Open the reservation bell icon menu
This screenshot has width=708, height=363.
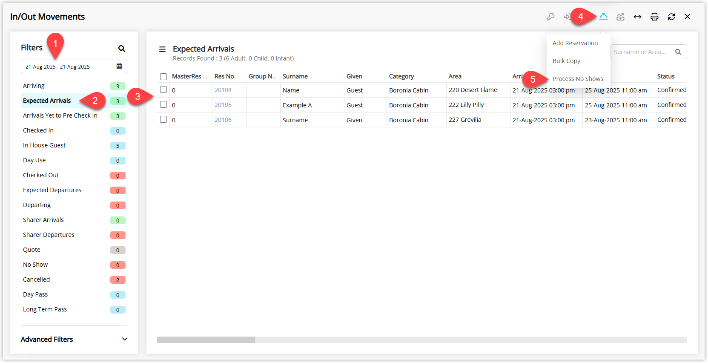click(603, 17)
